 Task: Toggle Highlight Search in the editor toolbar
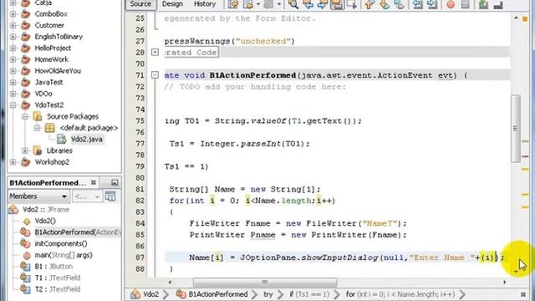pos(337,4)
